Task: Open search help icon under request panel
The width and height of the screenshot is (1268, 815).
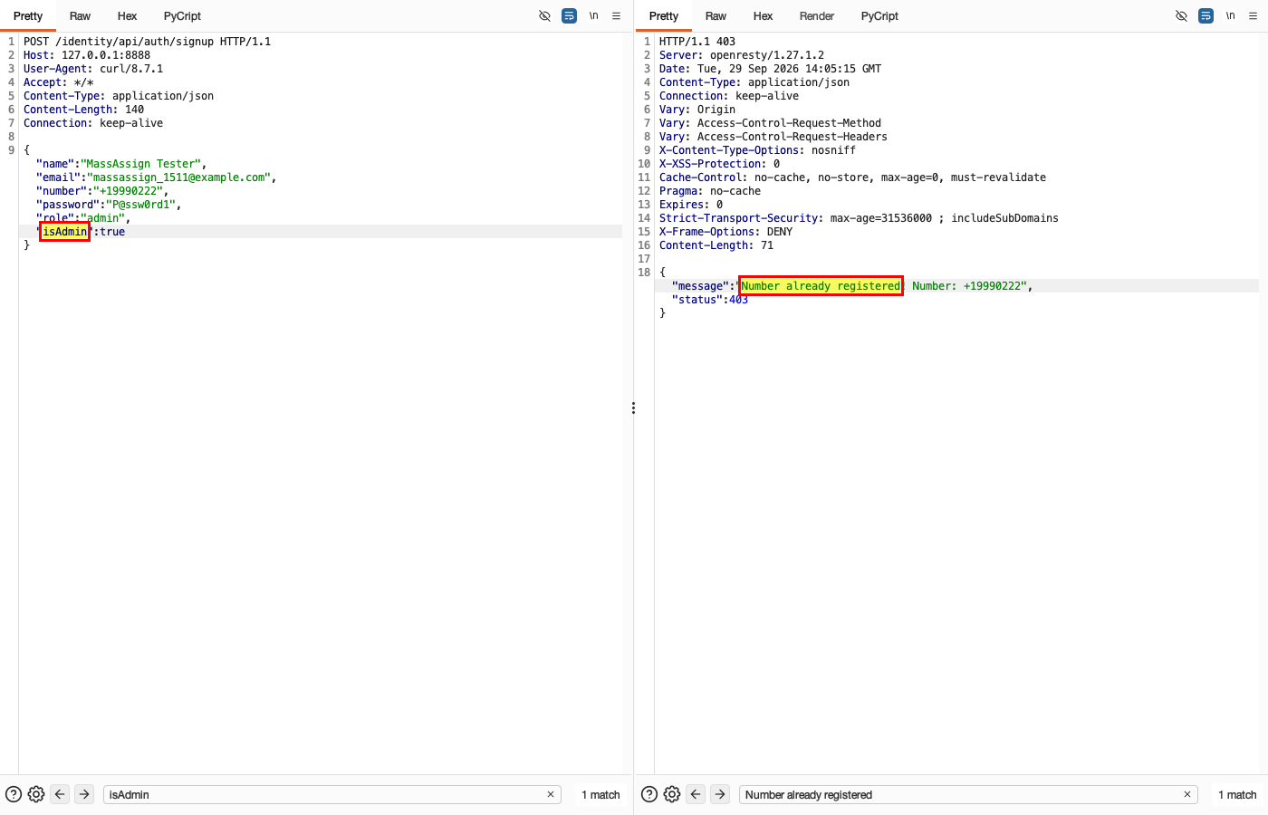Action: (14, 794)
